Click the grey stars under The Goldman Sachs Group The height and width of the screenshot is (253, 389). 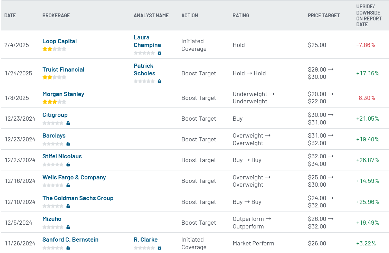53,206
